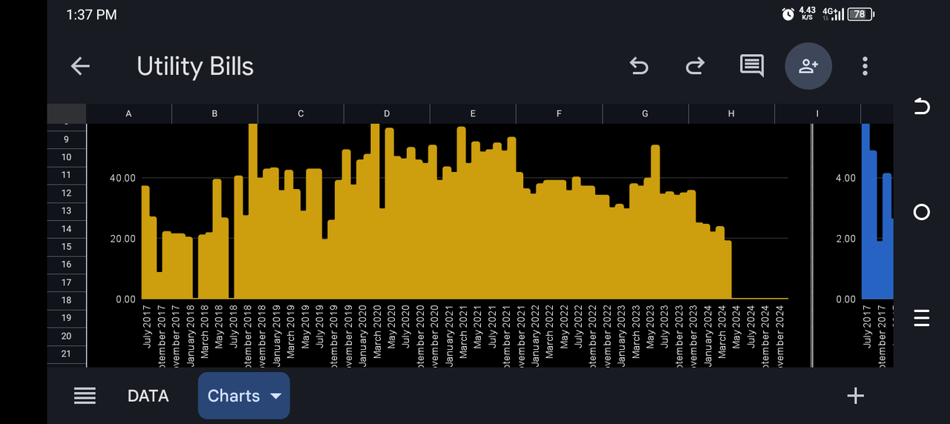Open the comments icon
950x424 pixels.
coord(752,66)
